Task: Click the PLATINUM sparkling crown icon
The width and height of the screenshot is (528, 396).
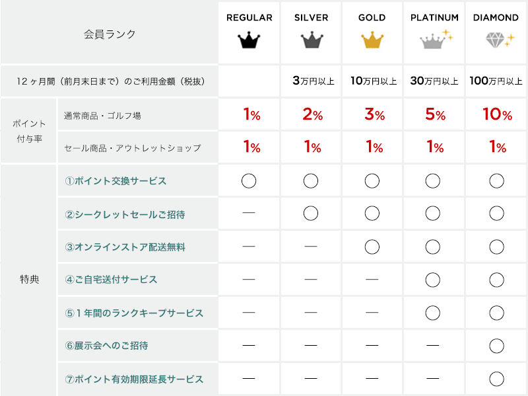Action: [436, 39]
